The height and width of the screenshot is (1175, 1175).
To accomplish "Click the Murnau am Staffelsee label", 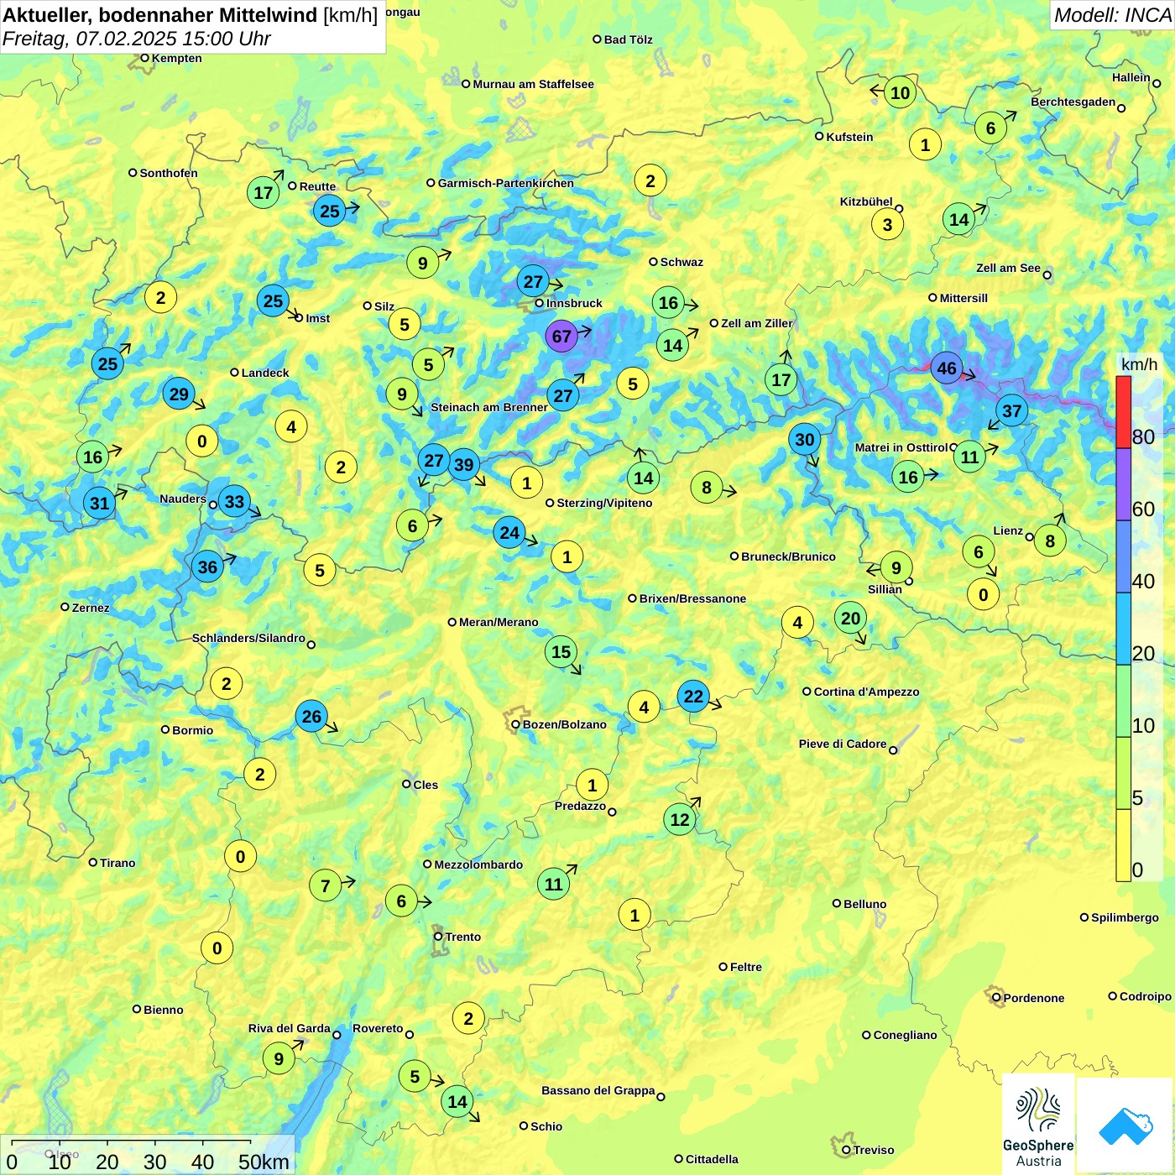I will coord(533,85).
